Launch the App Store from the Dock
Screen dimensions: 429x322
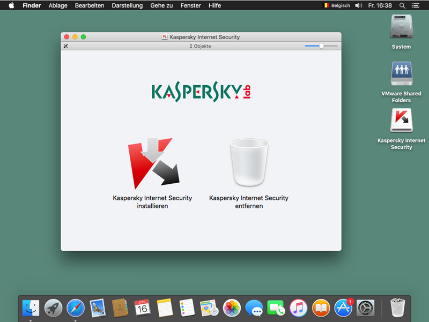pos(343,308)
